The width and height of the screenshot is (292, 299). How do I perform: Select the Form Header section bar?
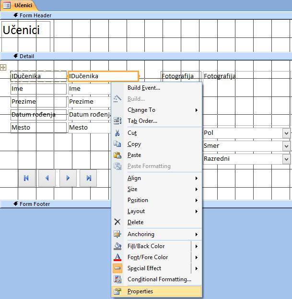(x=146, y=15)
